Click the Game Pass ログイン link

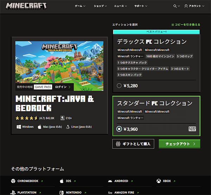point(63,87)
